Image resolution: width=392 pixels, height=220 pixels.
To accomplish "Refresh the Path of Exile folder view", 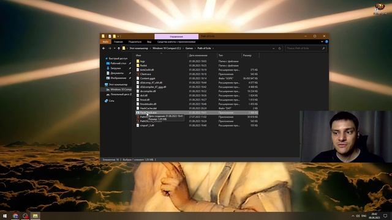I will [x=280, y=48].
